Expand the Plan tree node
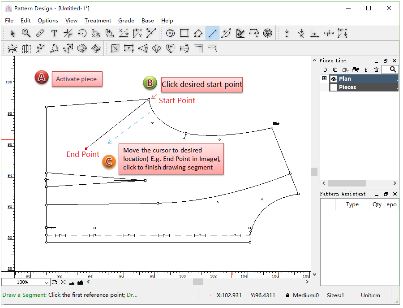The width and height of the screenshot is (403, 308). pos(324,78)
